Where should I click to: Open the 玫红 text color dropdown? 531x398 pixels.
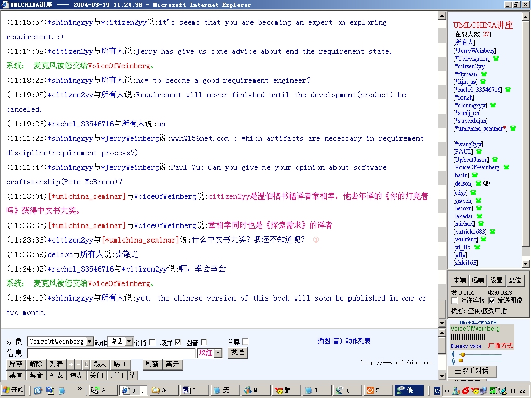tap(218, 353)
